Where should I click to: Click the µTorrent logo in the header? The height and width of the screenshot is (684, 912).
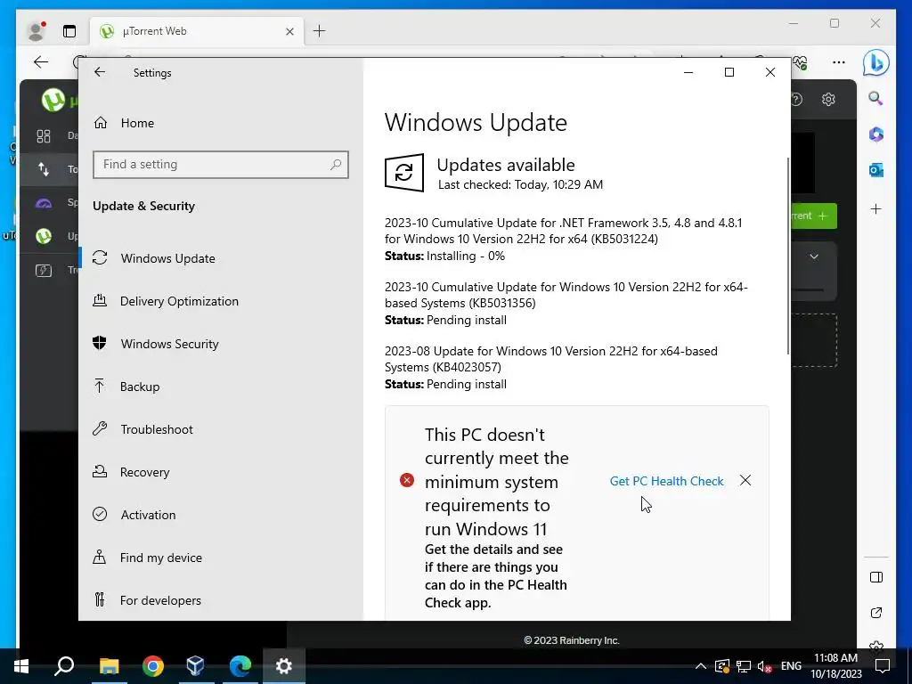(53, 100)
